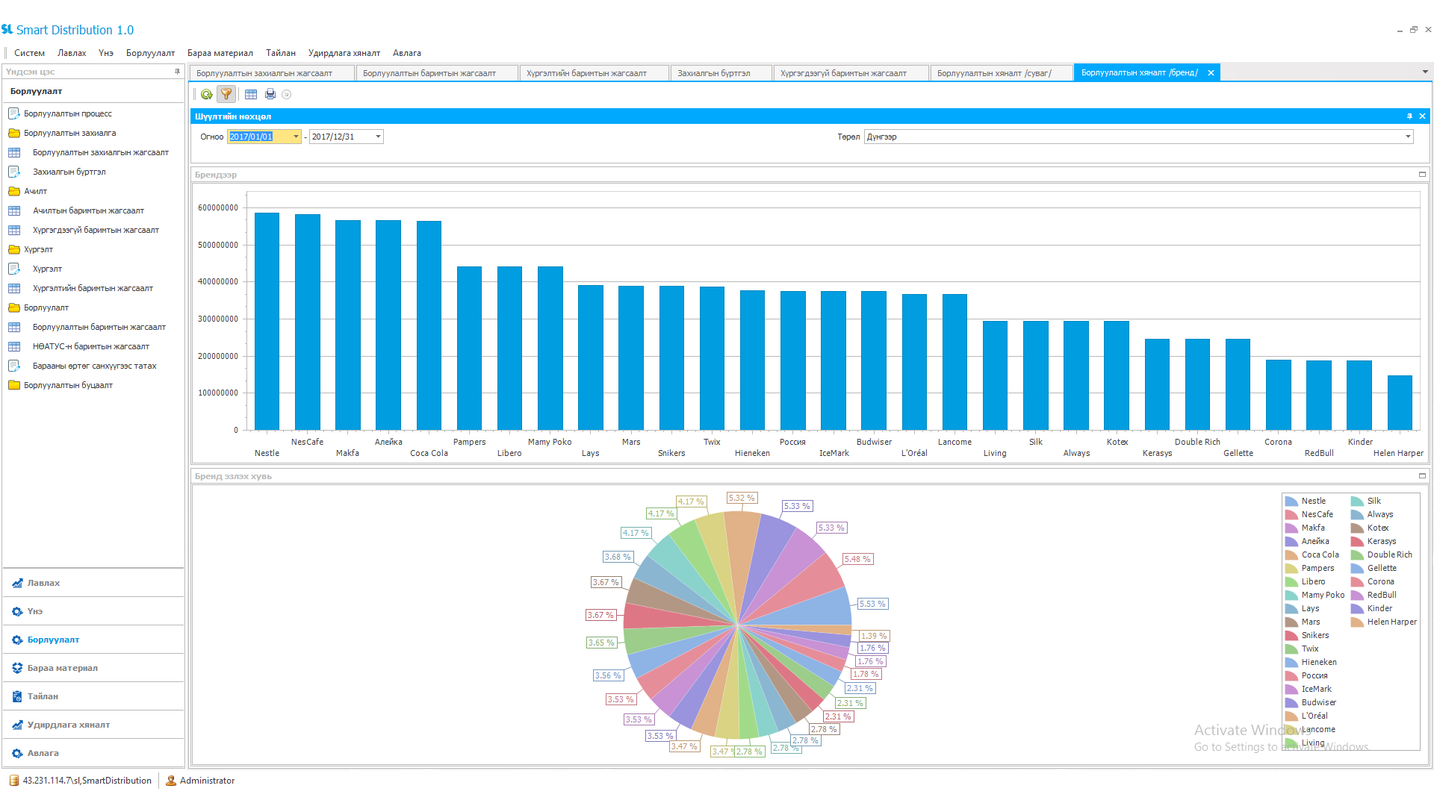Screen dimensions: 1434x806
Task: Open the Үнэ navigation group
Action: click(93, 611)
